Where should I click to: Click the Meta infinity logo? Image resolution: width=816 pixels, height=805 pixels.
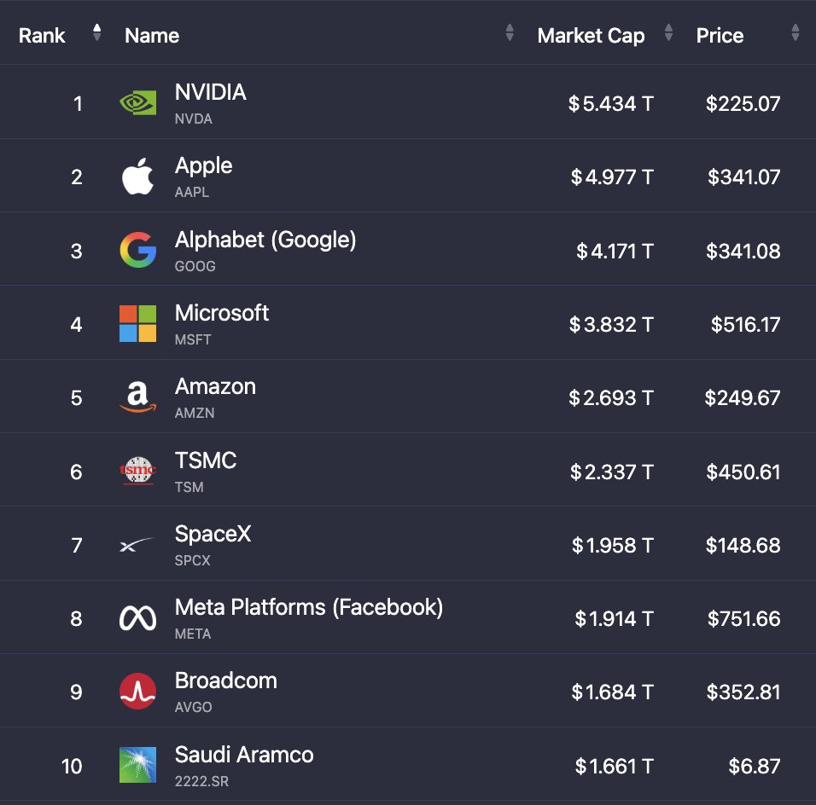click(138, 618)
